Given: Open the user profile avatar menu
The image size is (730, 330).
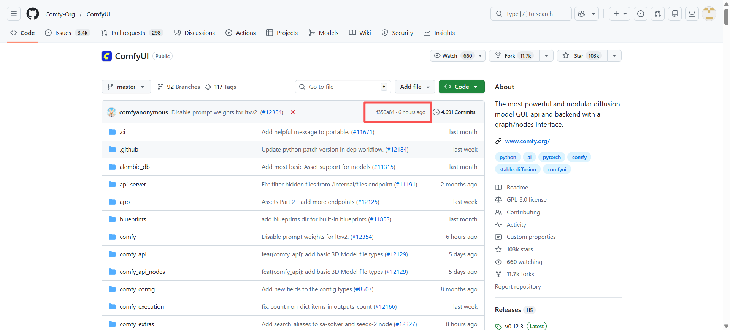Looking at the screenshot, I should tap(709, 14).
